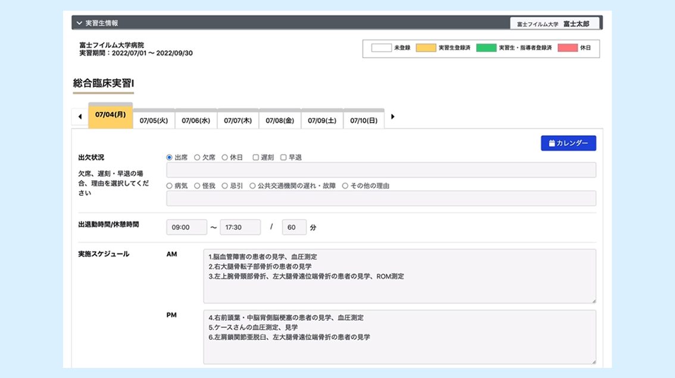Select the その他の理由 radio option
Screen dimensions: 675x378
345,186
